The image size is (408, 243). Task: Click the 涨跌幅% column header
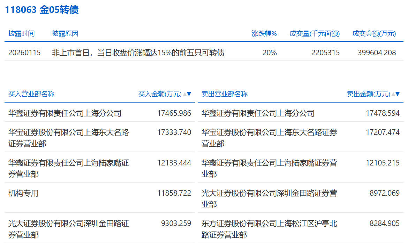(264, 33)
